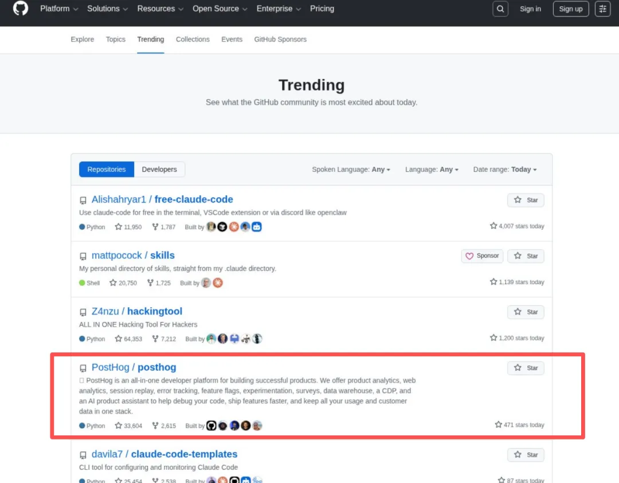Star the free-claude-code repository
Image resolution: width=619 pixels, height=483 pixels.
coord(526,200)
